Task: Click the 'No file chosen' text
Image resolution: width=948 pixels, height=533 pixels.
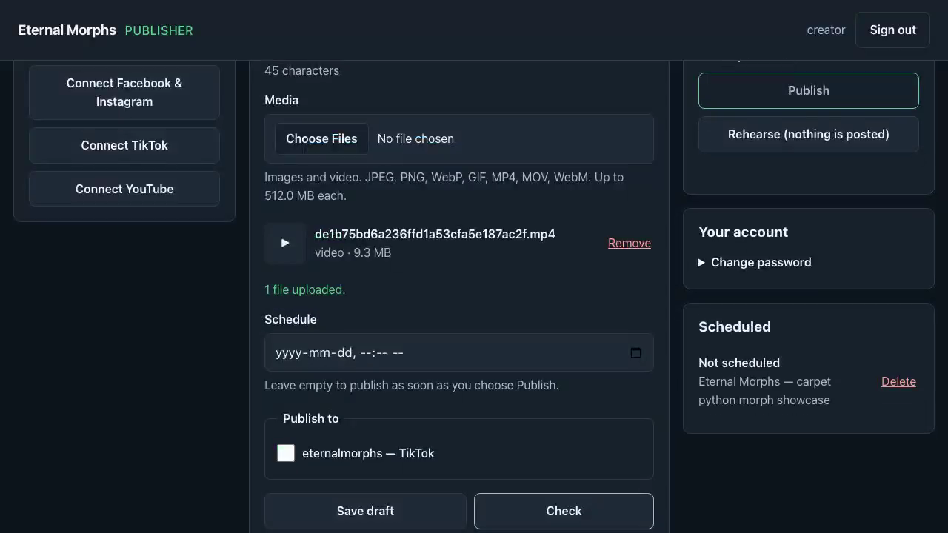Action: point(415,138)
